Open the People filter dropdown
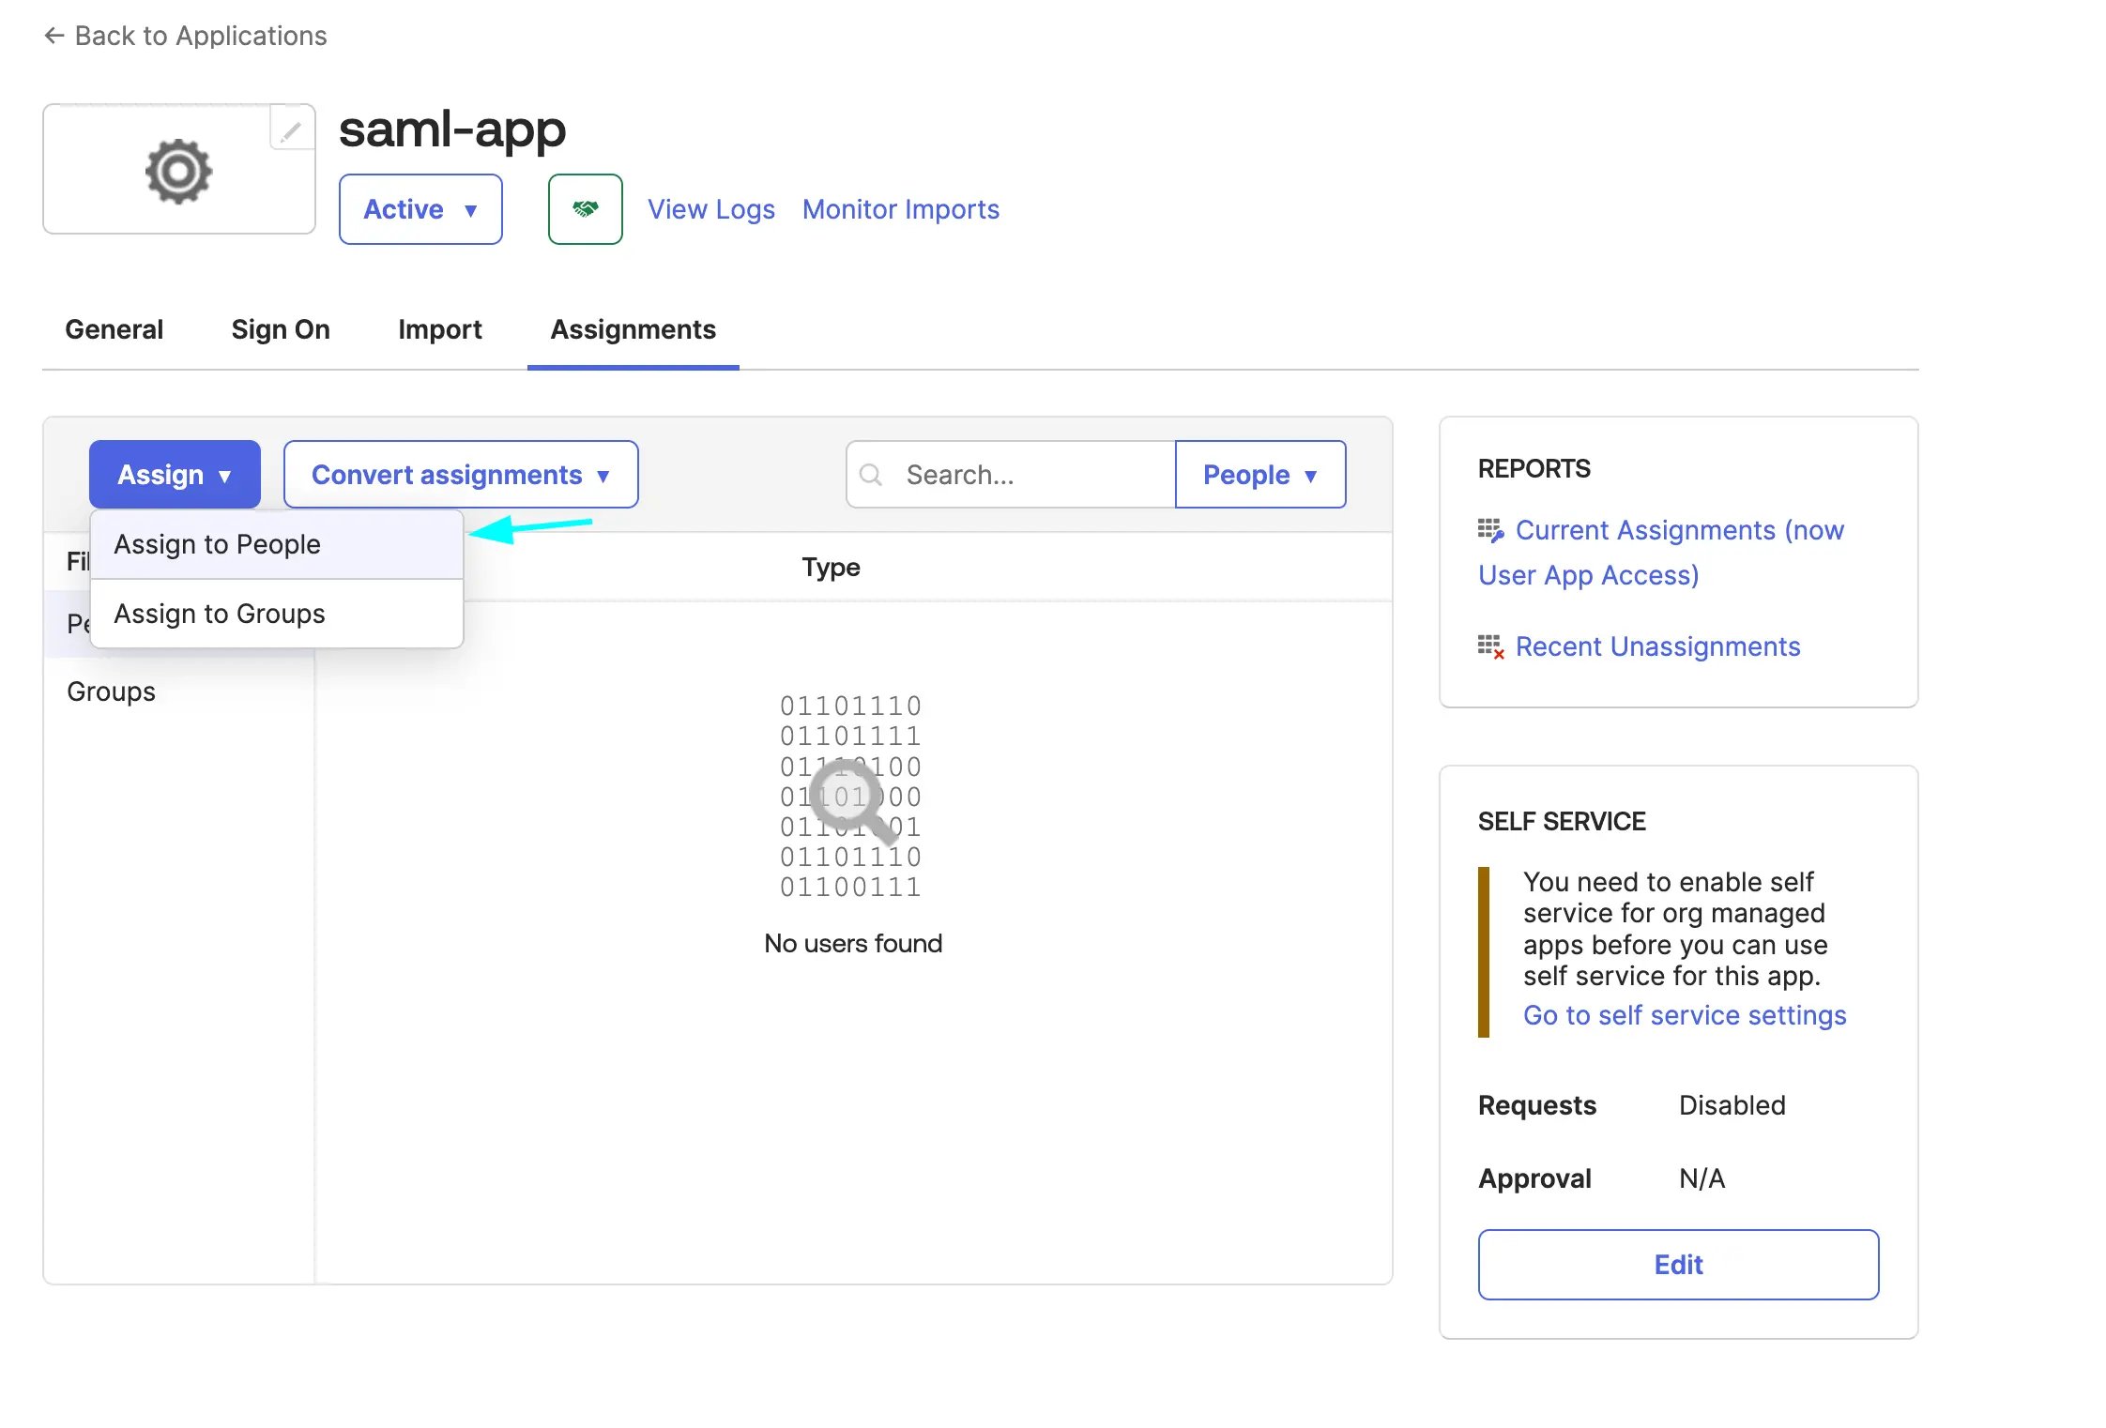The image size is (2106, 1428). 1259,475
